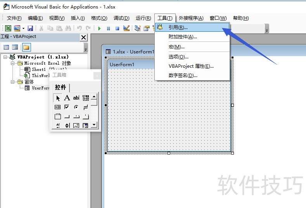Open the Insert UserForm dropdown arrow
The image size is (306, 208).
click(23, 28)
